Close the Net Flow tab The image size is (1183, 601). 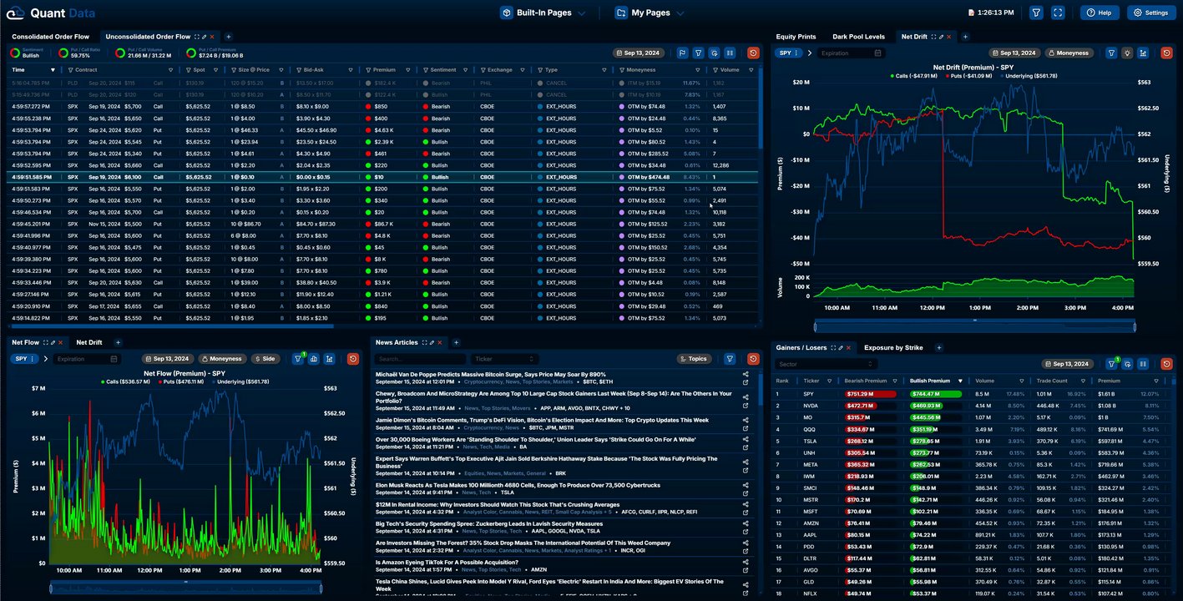click(60, 342)
